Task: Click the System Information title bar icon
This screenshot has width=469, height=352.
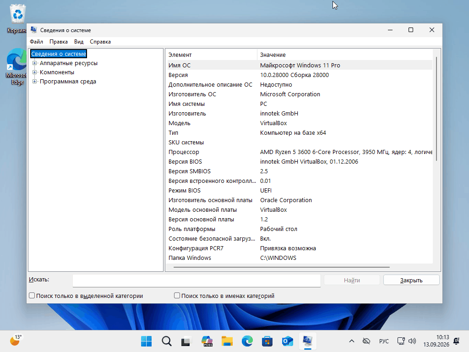Action: coord(34,30)
